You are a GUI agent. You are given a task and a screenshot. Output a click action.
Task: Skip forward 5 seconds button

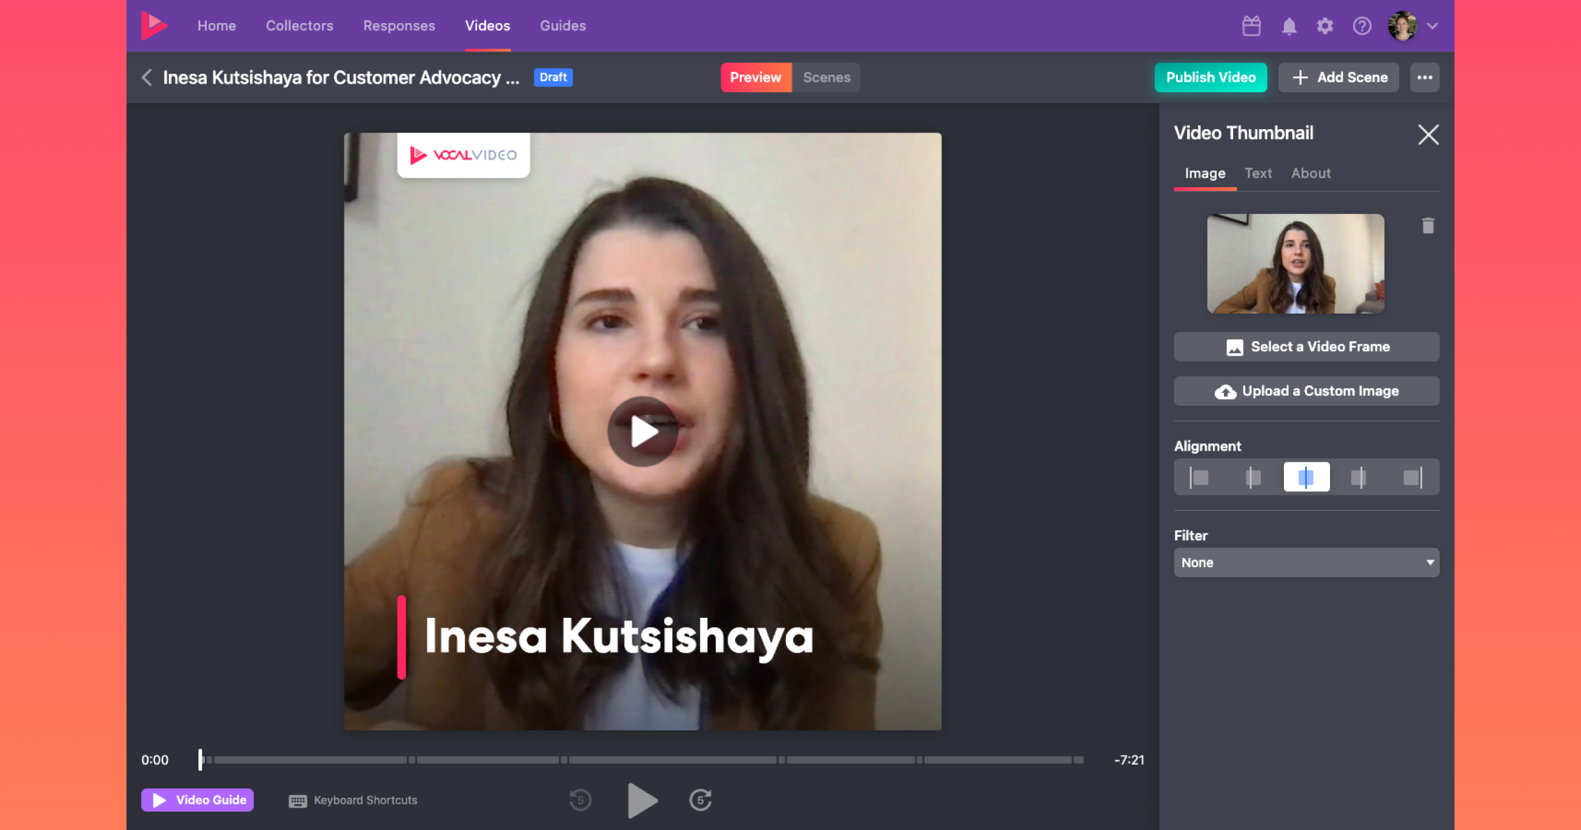[700, 800]
